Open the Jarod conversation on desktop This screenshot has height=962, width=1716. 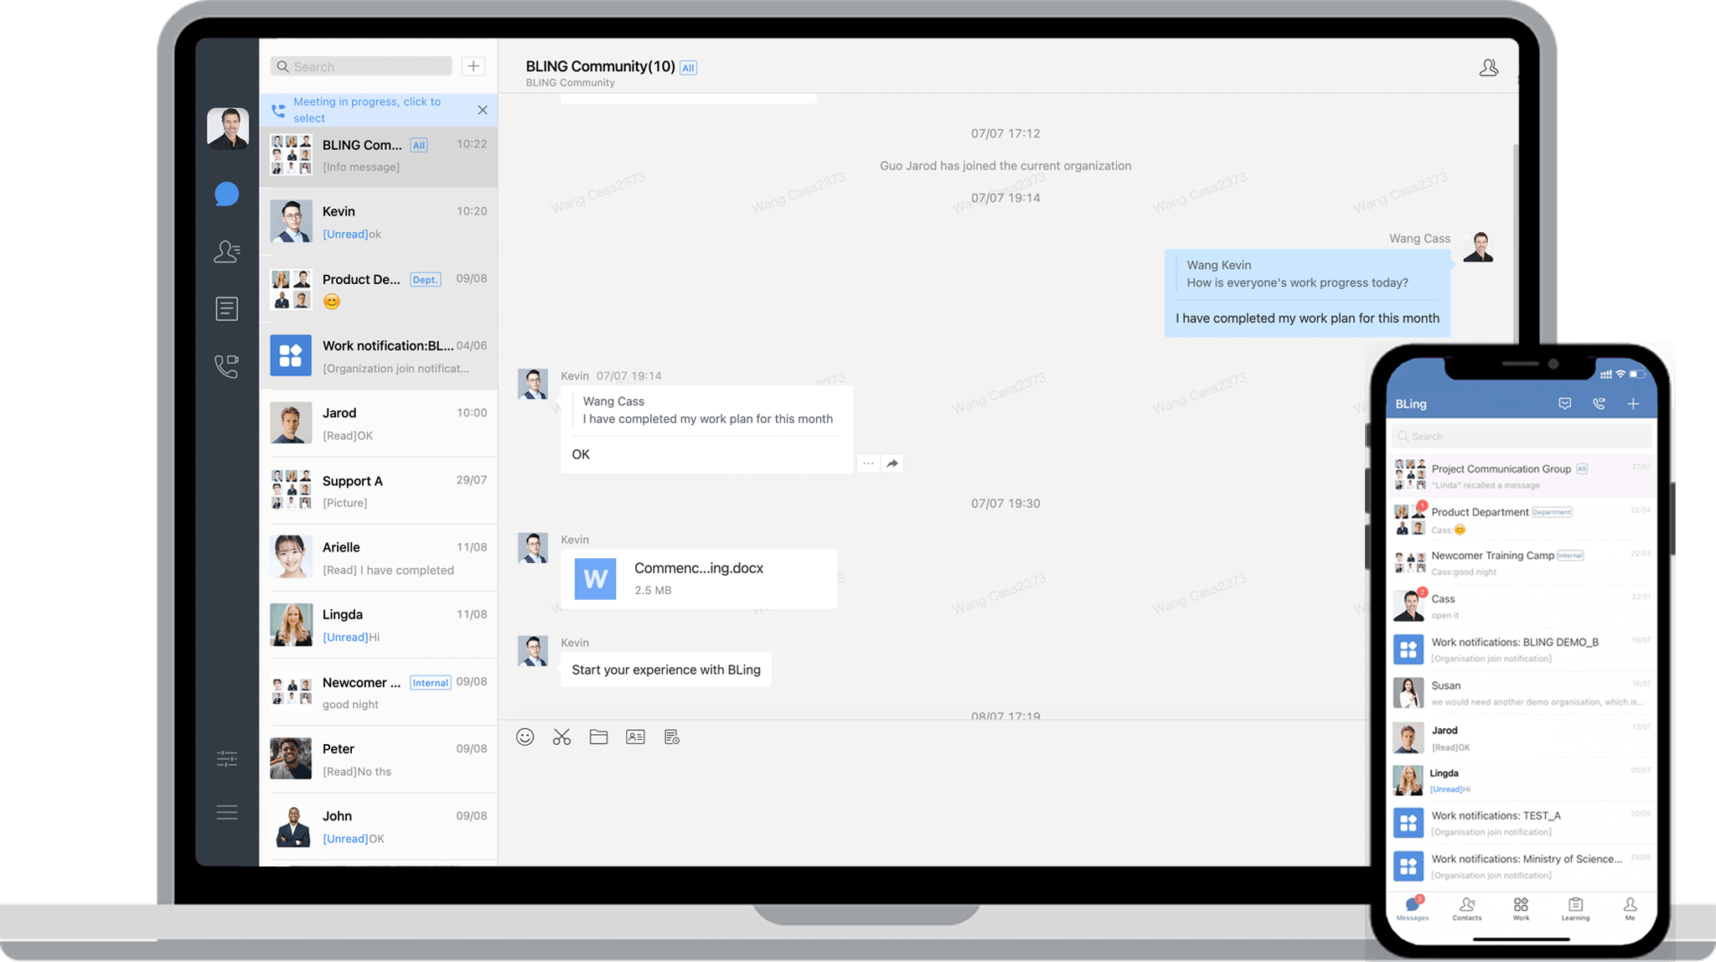[x=379, y=423]
